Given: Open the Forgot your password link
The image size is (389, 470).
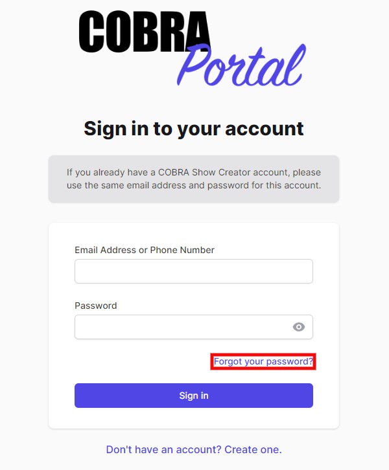Looking at the screenshot, I should tap(263, 361).
